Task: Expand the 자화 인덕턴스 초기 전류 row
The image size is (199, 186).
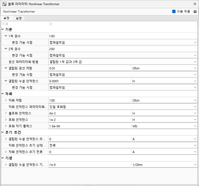Action: (x=6, y=152)
